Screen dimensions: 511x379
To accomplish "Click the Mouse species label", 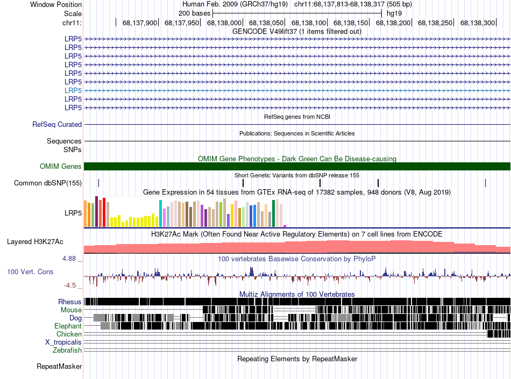I will tap(71, 310).
